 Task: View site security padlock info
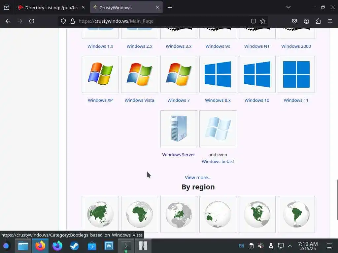pyautogui.click(x=73, y=21)
